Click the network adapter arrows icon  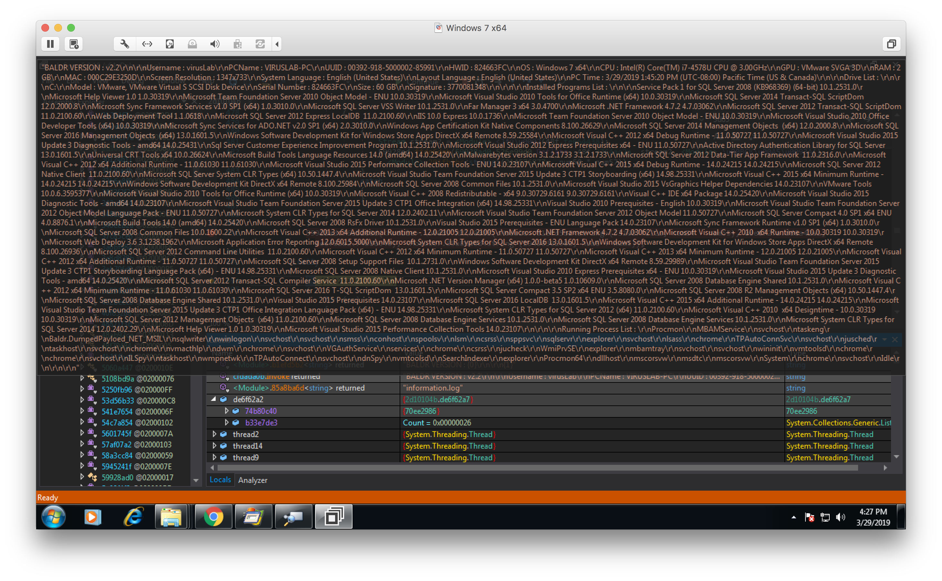[x=147, y=44]
